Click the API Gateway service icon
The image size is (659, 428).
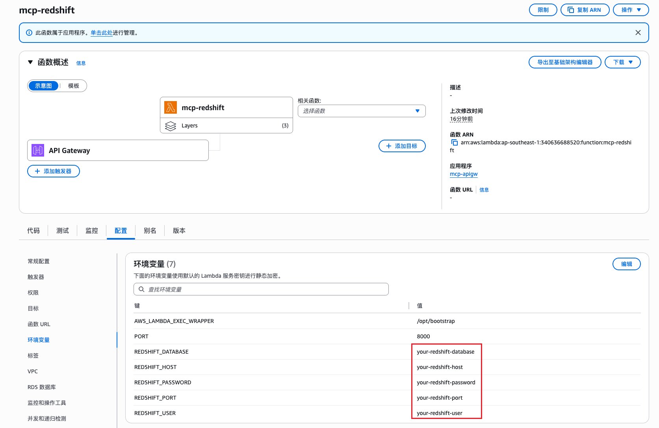pyautogui.click(x=38, y=150)
